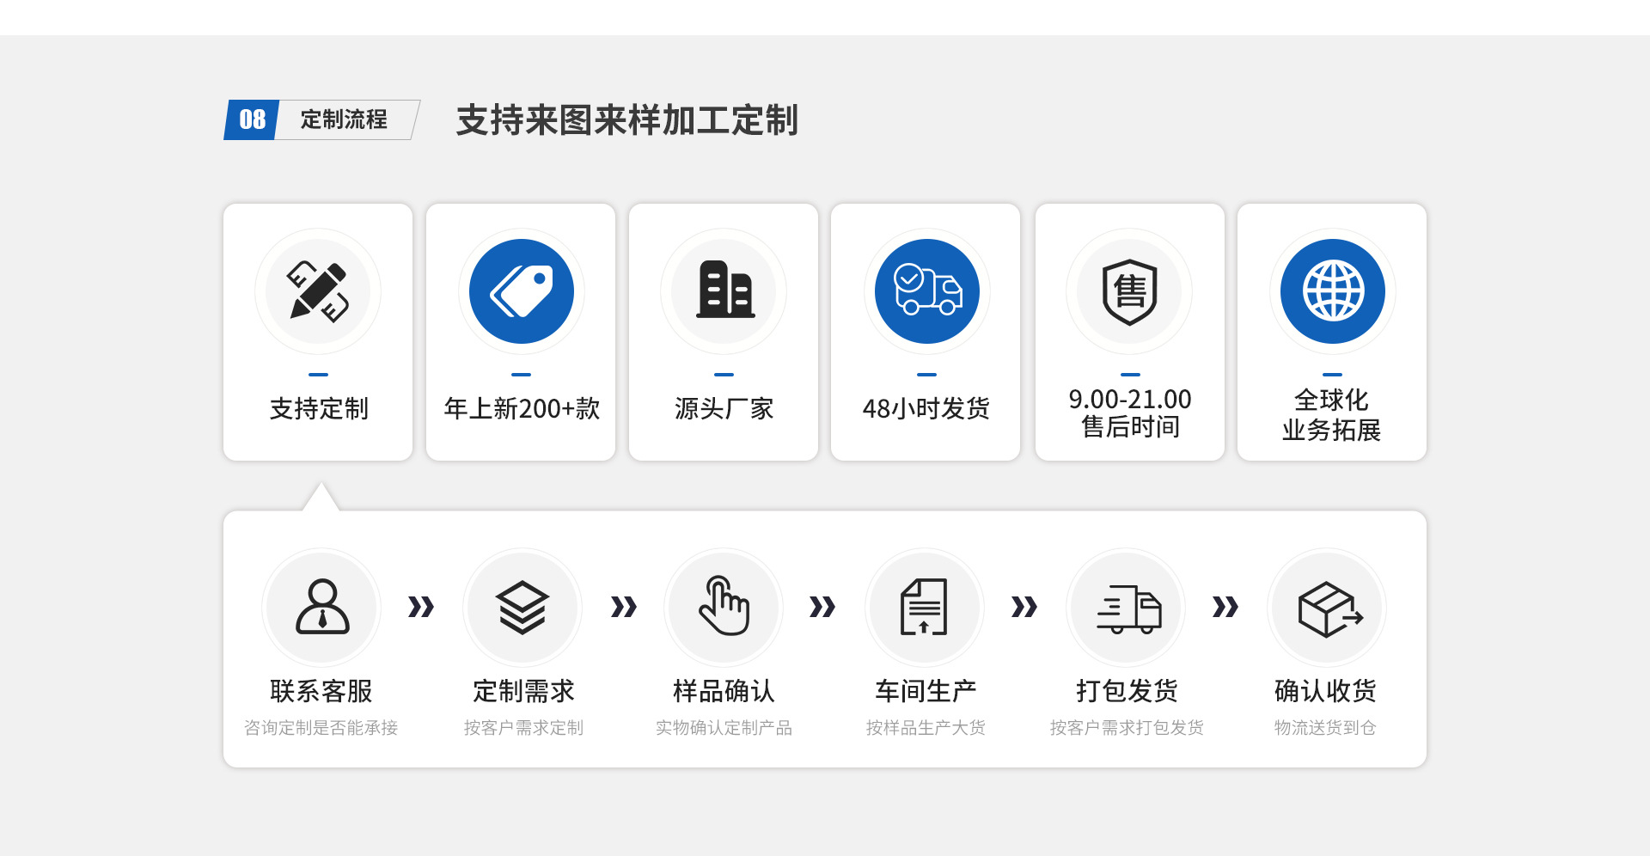This screenshot has height=856, width=1650.
Task: Click the 样品确认 step title
Action: tap(724, 691)
